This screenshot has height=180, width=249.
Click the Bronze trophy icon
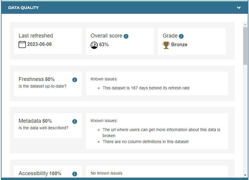(166, 45)
